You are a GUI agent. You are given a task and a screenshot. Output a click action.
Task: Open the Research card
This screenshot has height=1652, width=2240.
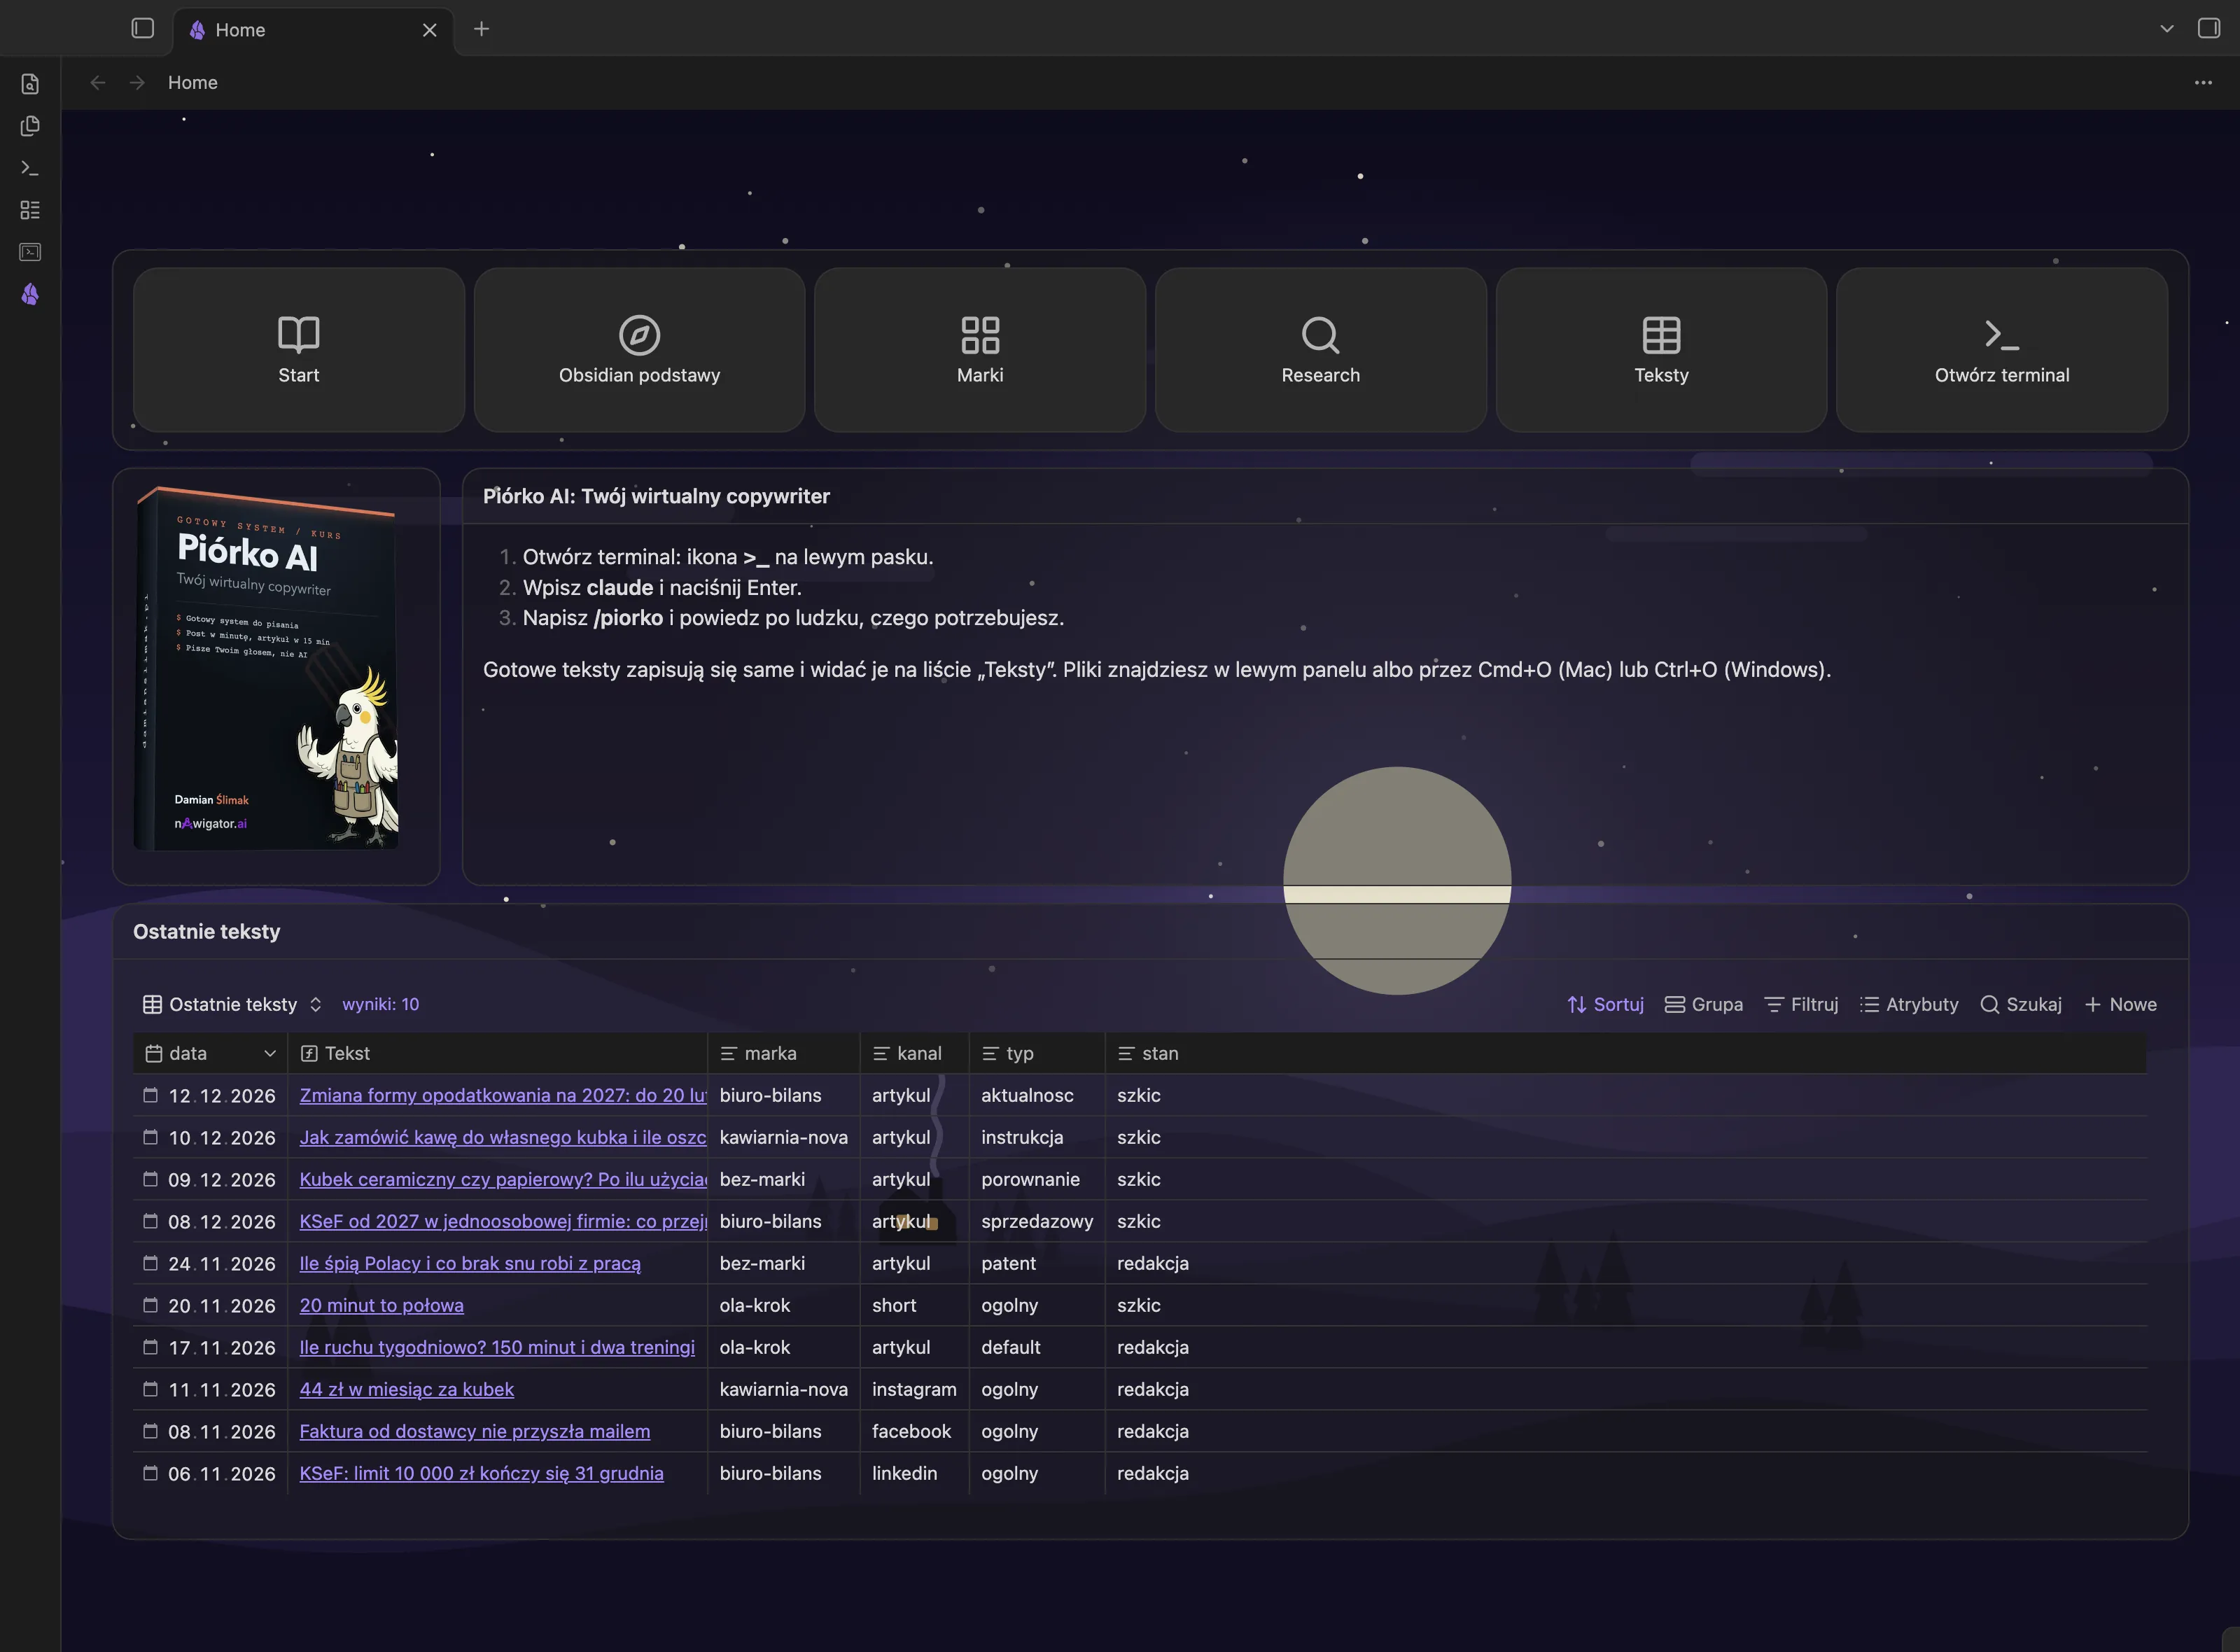pos(1321,350)
